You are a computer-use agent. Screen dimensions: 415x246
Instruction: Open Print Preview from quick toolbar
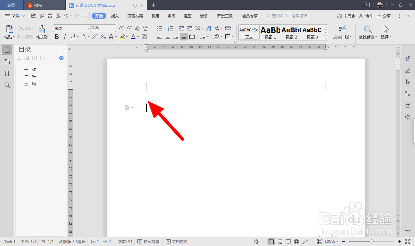click(x=58, y=16)
